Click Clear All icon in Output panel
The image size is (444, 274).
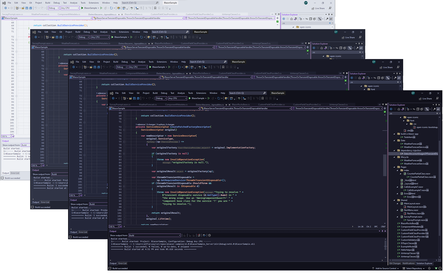[x=199, y=235]
